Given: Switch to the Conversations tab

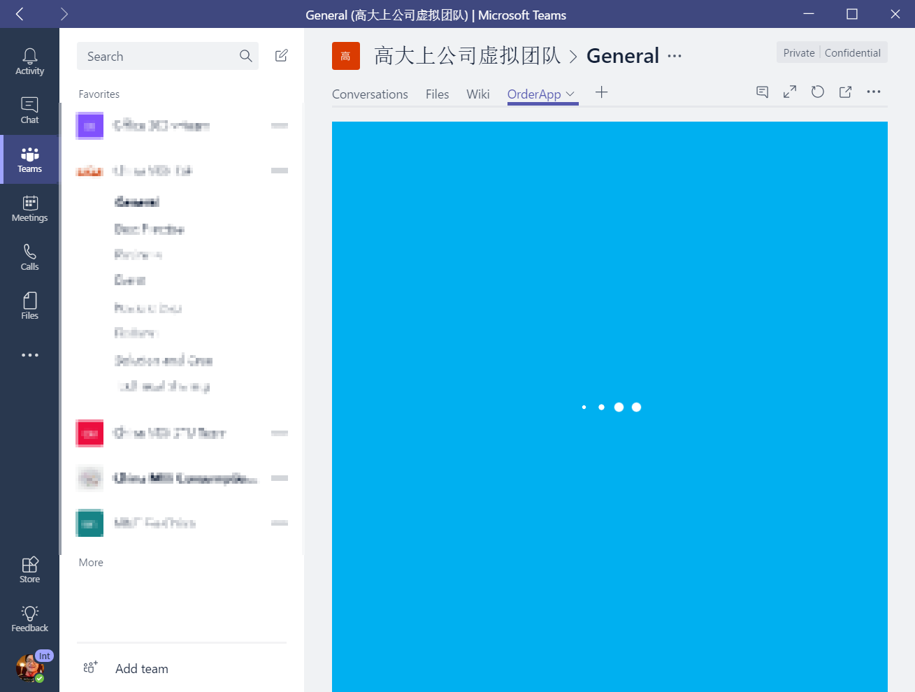Looking at the screenshot, I should click(x=370, y=94).
